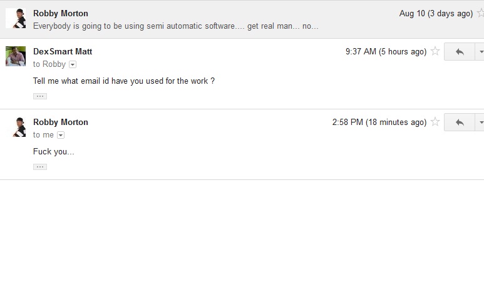Viewport: 484px width, 300px height.
Task: Show trimmed content under Robby's 2:58 PM reply
Action: [x=40, y=167]
